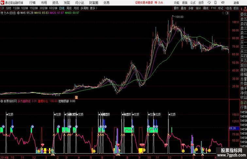
Task: Click the 2014年 date axis label
Action: point(5,157)
